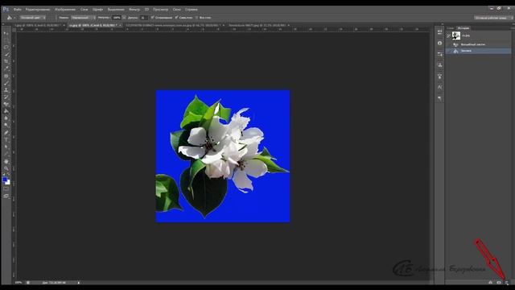Switch to the История panel tab

point(463,28)
